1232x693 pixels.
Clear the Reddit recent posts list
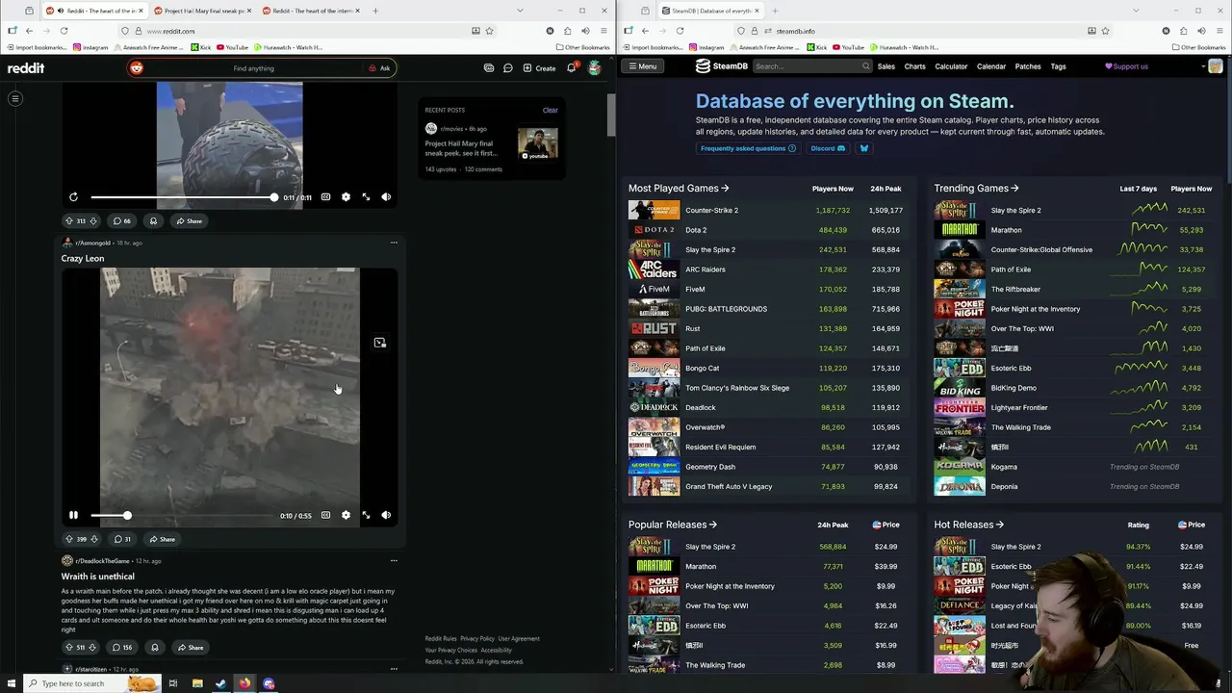click(550, 110)
